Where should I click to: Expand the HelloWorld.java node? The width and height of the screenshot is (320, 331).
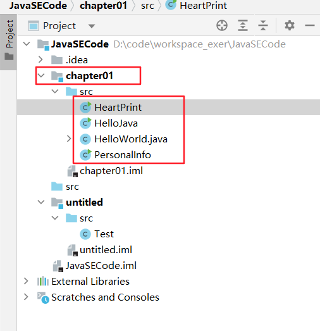coord(69,139)
